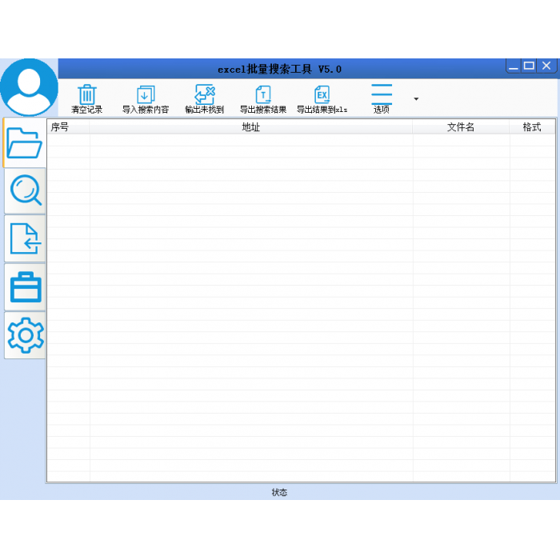Click the 导出搜索结果 export icon

[263, 94]
